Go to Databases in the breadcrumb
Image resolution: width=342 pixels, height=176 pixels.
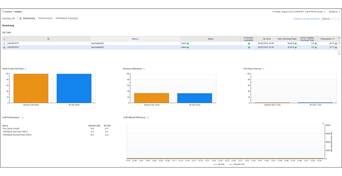coord(7,12)
